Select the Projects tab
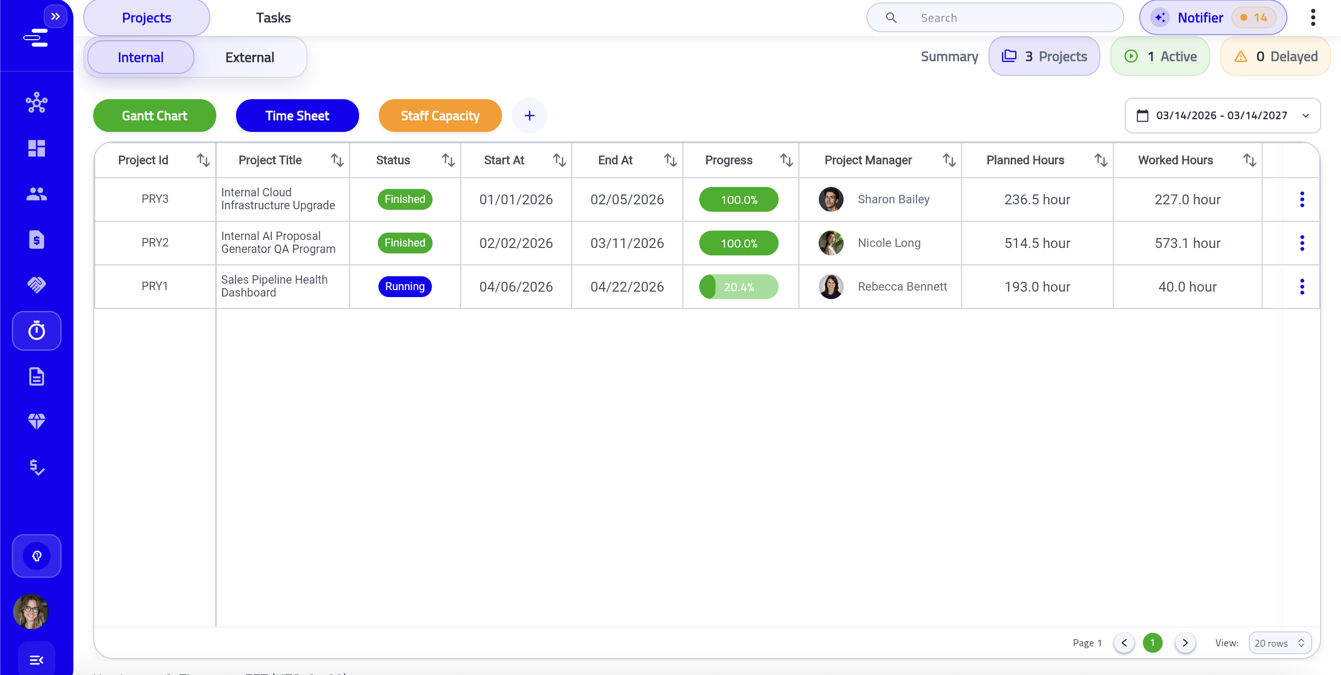Screen dimensions: 1341x675 [146, 18]
